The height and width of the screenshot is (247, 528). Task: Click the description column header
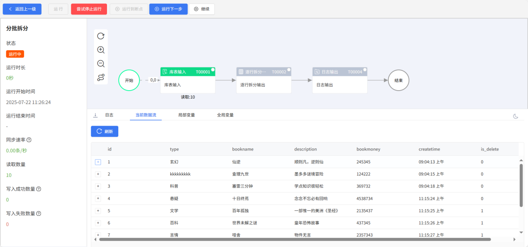click(x=306, y=149)
